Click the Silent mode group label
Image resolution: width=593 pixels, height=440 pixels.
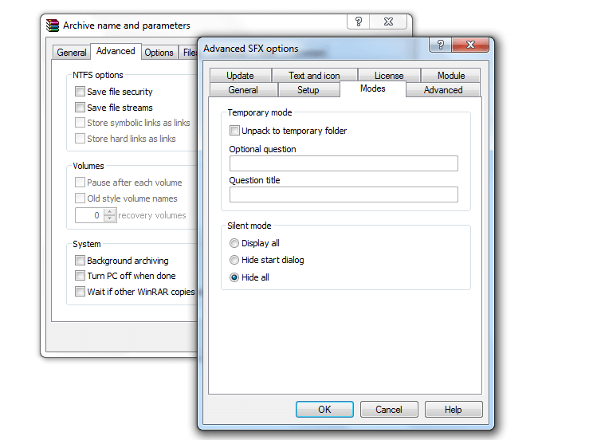pyautogui.click(x=249, y=226)
